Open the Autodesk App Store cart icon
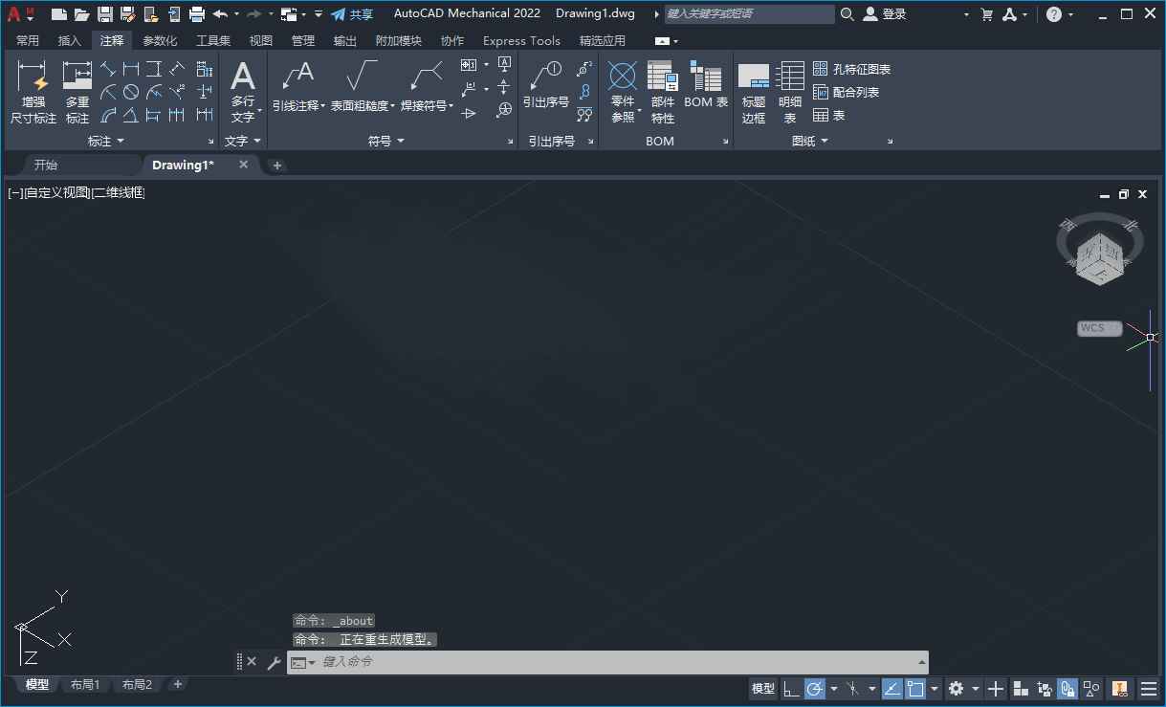The height and width of the screenshot is (707, 1166). (987, 14)
